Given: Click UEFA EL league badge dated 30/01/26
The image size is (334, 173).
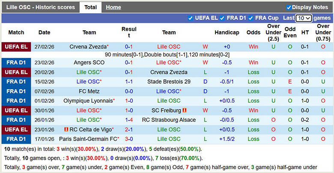Looking at the screenshot, I should coord(16,110).
